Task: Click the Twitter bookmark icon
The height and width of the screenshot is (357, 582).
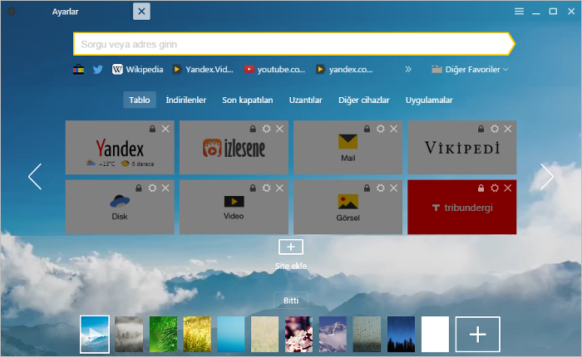Action: 97,69
